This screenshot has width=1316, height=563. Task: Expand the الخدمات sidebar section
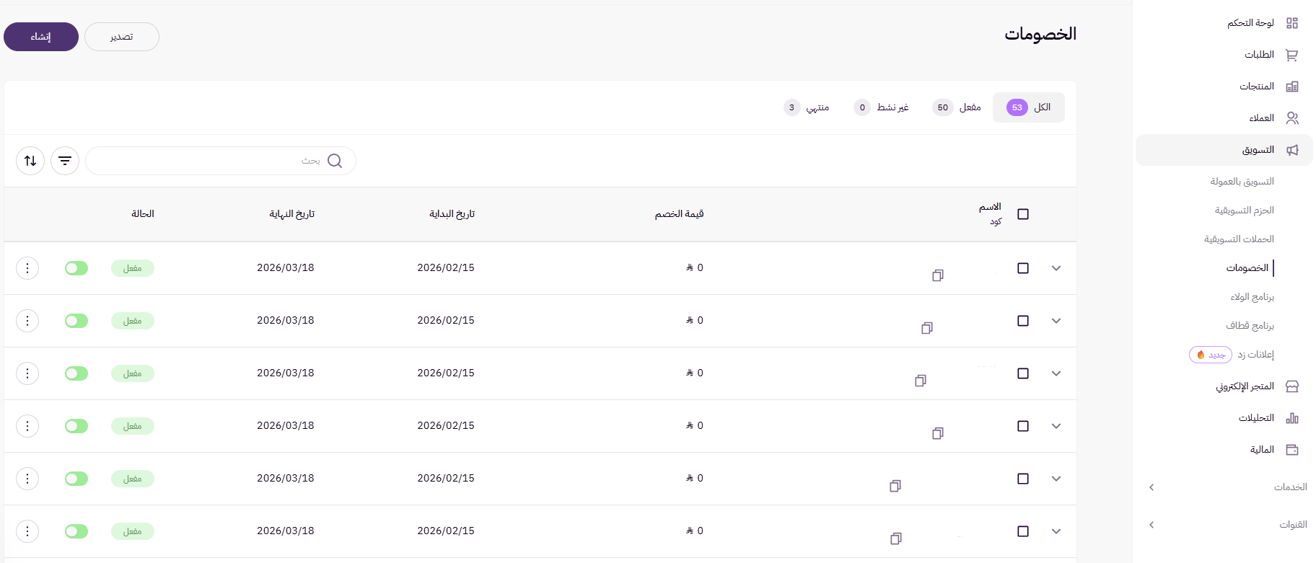pyautogui.click(x=1151, y=487)
